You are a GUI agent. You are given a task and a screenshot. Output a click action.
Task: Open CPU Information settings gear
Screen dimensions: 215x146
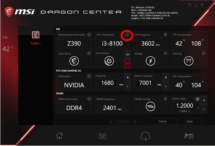coord(127,35)
